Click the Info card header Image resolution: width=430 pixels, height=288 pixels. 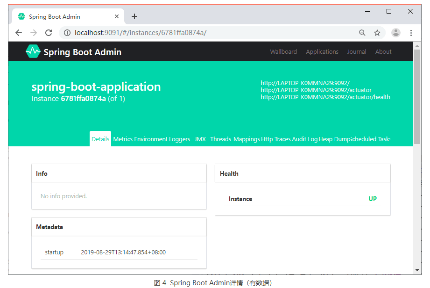(x=119, y=173)
